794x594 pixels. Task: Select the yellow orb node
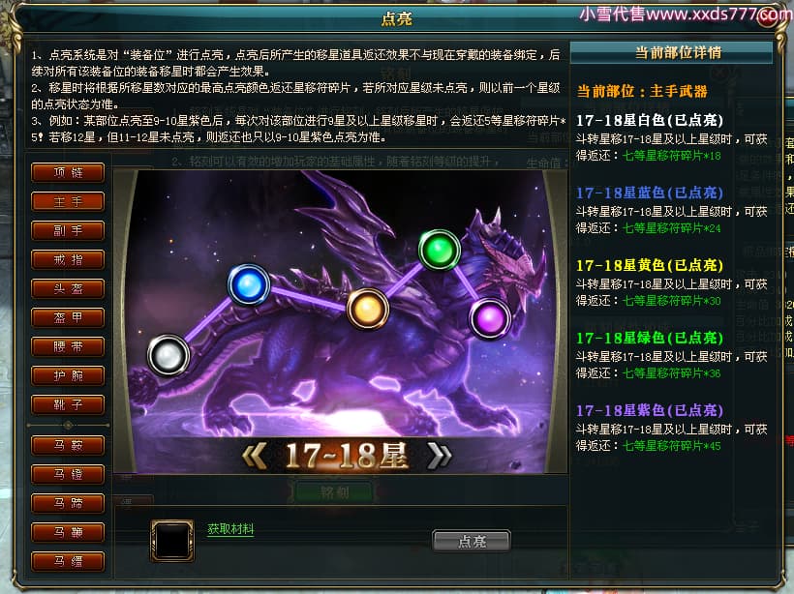[368, 309]
